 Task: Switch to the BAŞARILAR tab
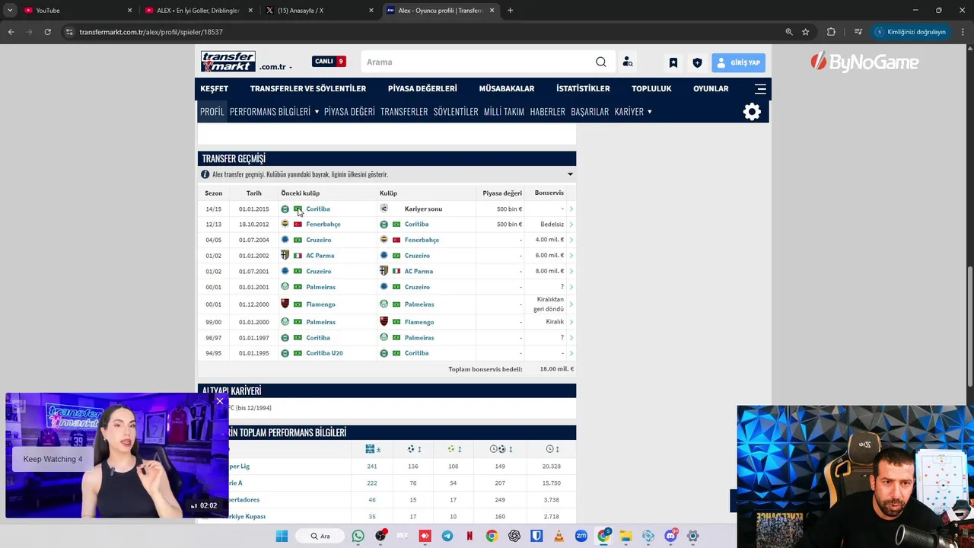click(x=590, y=111)
